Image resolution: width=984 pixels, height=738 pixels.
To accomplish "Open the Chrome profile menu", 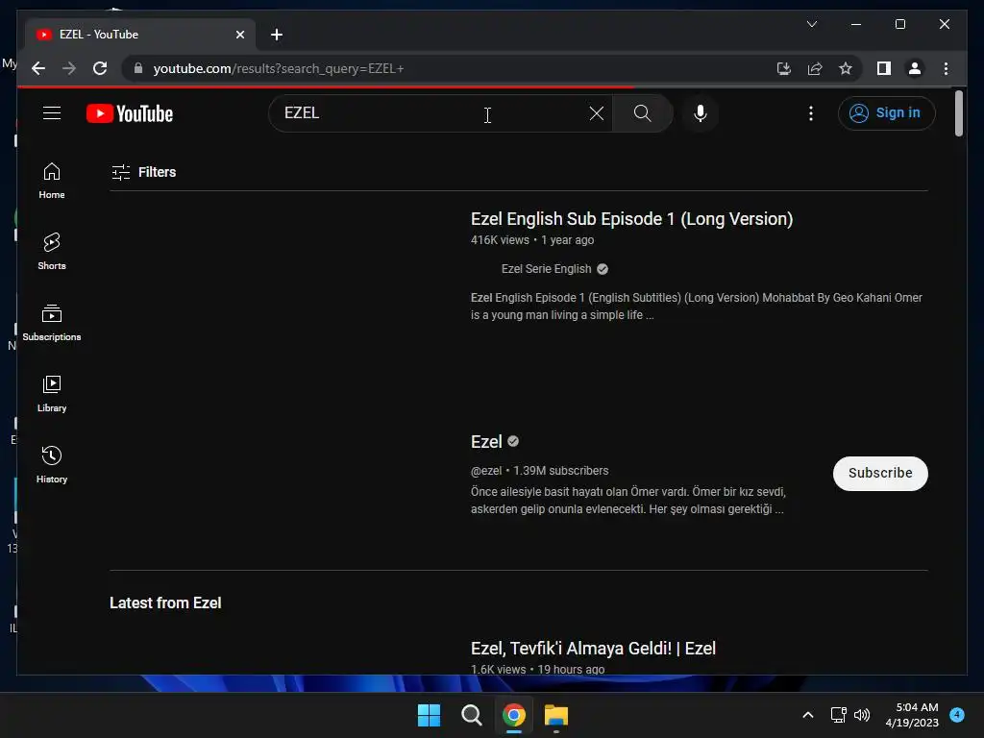I will click(x=915, y=68).
